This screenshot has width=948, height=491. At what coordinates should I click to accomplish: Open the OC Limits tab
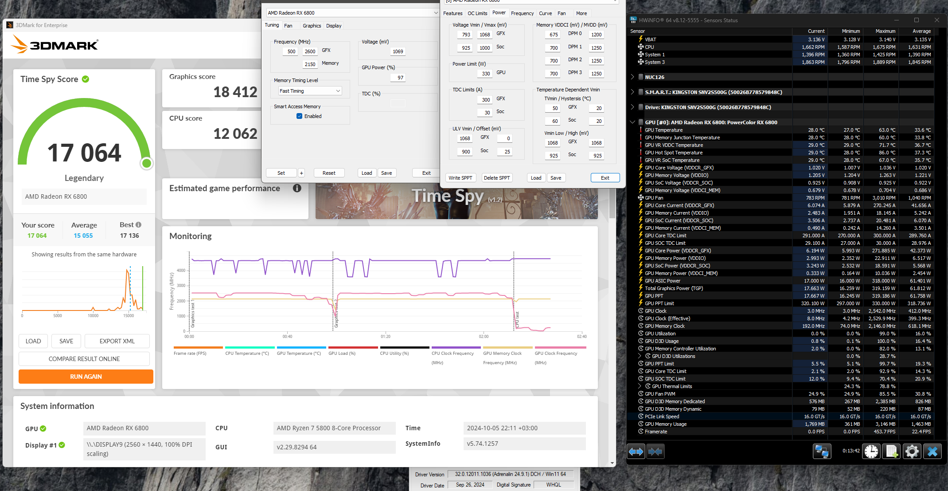pos(477,13)
